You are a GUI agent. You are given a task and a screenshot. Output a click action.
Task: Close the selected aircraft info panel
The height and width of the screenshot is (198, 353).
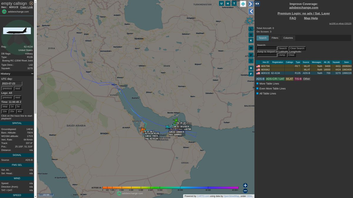click(x=31, y=3)
